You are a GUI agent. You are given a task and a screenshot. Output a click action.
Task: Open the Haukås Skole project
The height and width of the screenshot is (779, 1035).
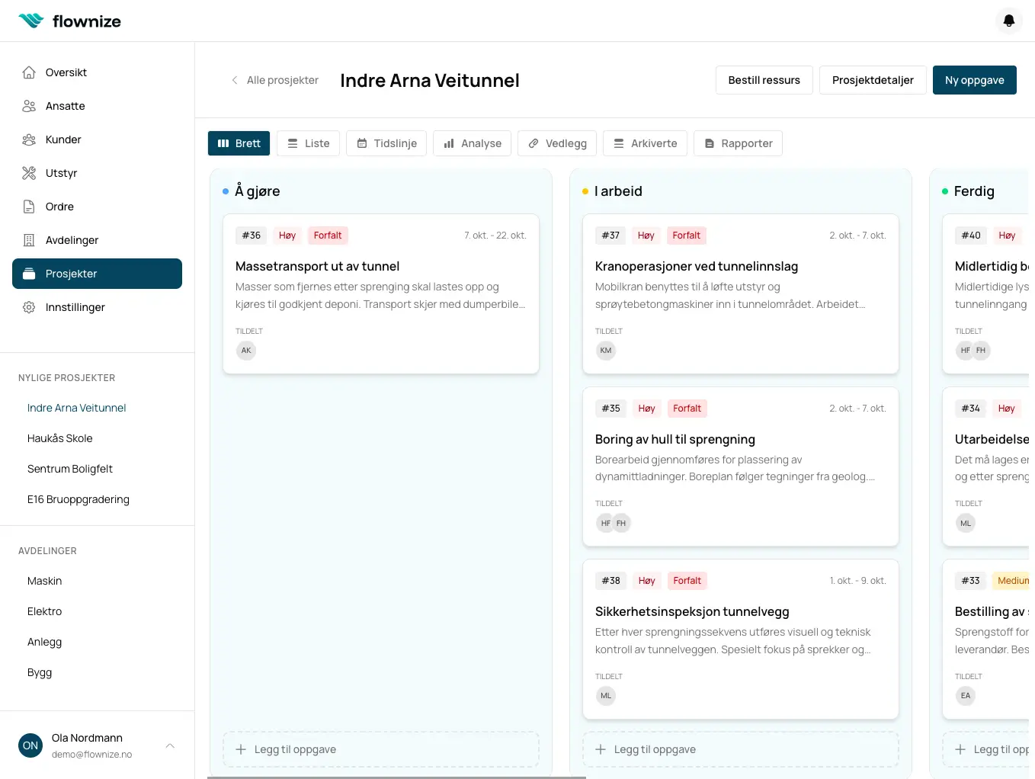(x=59, y=438)
